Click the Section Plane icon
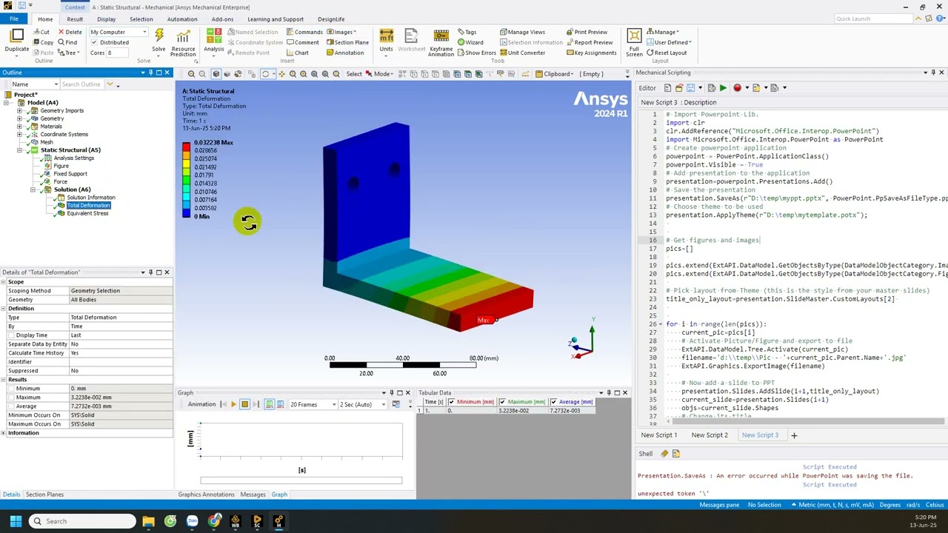Screen dimensions: 948x533 pyautogui.click(x=347, y=42)
